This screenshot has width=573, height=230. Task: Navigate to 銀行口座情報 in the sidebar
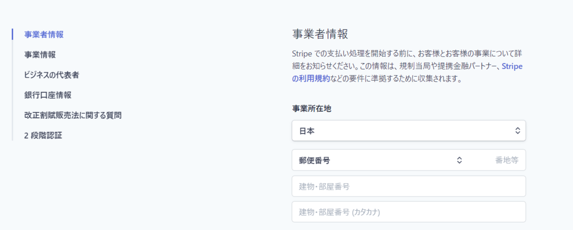pyautogui.click(x=48, y=95)
